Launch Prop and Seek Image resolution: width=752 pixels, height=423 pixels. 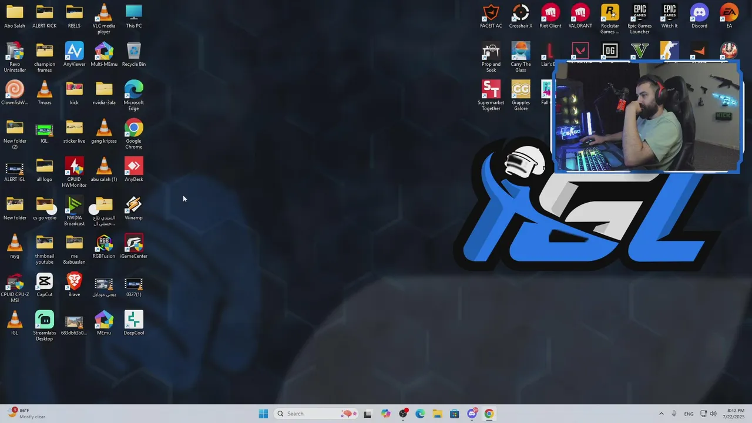491,58
